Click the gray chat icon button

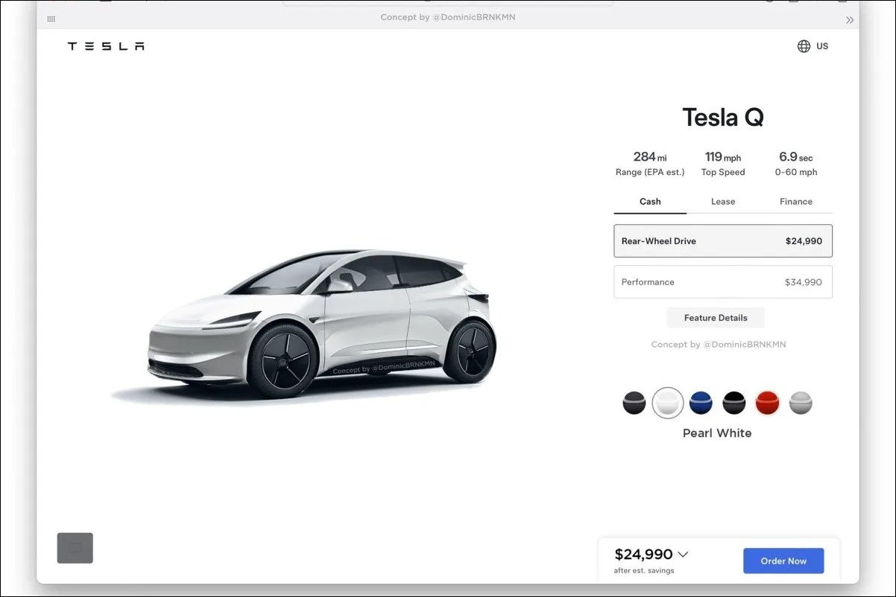click(x=75, y=548)
